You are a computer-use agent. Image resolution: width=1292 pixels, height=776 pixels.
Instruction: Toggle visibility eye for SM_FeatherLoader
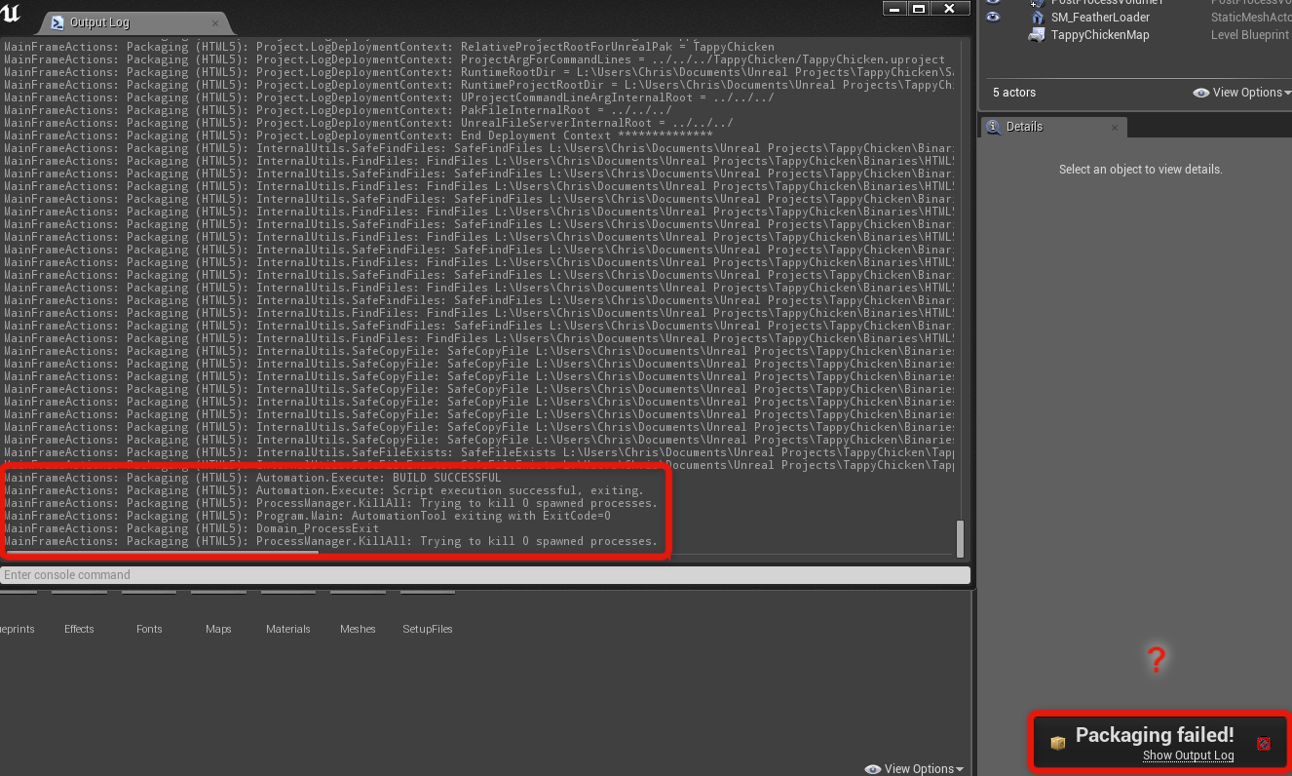pyautogui.click(x=993, y=18)
